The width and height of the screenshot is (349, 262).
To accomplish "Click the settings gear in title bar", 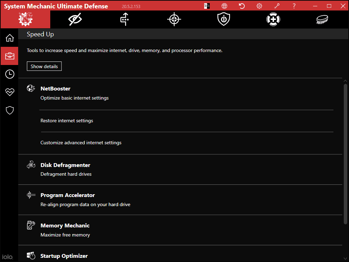I will tap(259, 6).
